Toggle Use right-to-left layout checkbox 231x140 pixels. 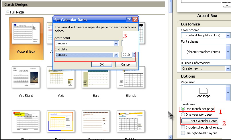(183, 133)
